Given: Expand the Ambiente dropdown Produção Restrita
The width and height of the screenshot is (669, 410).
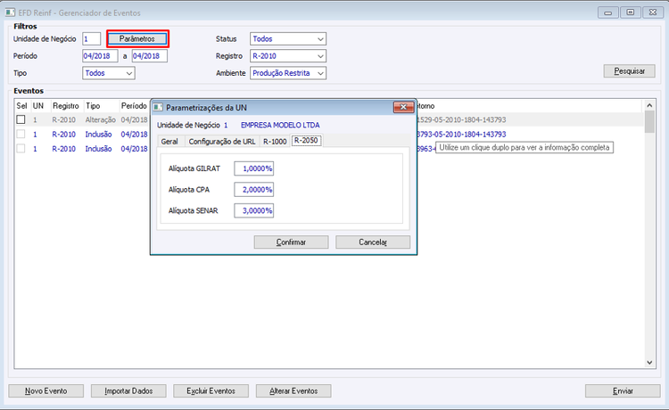Looking at the screenshot, I should tap(288, 73).
